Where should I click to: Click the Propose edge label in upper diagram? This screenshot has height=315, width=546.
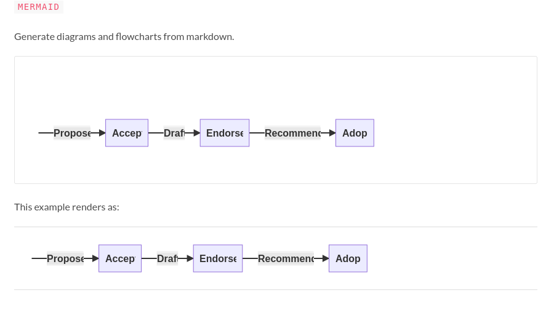click(72, 133)
